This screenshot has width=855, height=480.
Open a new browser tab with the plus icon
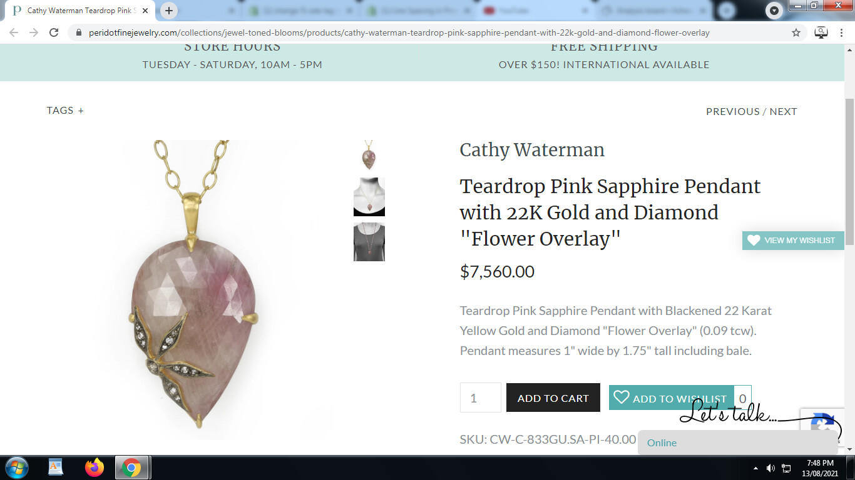169,11
